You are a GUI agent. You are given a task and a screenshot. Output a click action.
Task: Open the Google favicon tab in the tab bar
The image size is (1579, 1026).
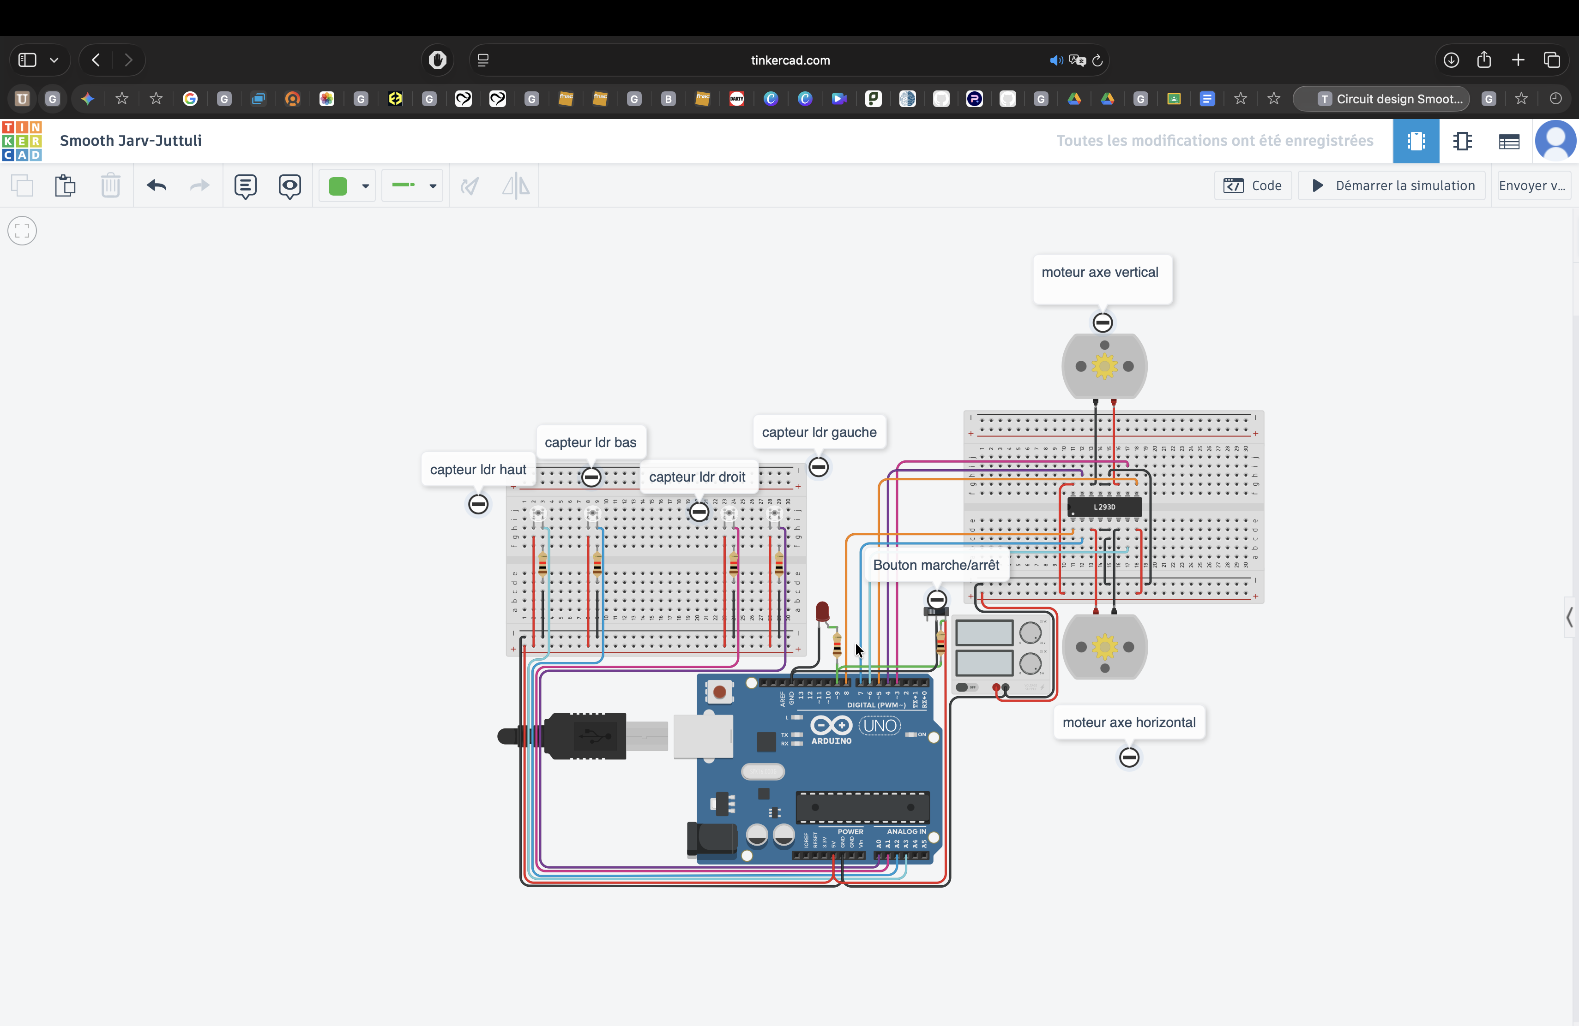tap(190, 99)
